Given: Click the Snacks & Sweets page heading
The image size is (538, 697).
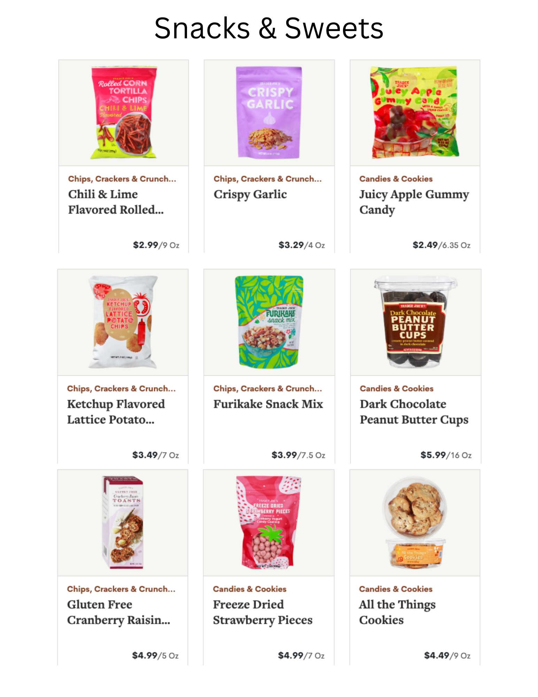Looking at the screenshot, I should pyautogui.click(x=269, y=28).
